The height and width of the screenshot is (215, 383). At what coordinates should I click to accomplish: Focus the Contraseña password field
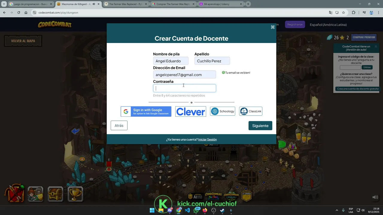pyautogui.click(x=185, y=88)
